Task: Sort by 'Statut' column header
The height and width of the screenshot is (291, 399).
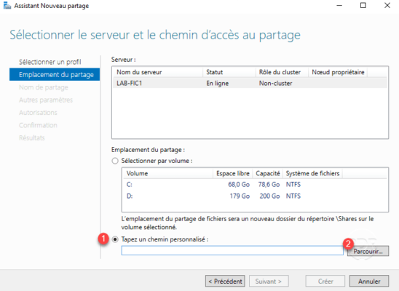Action: 229,72
